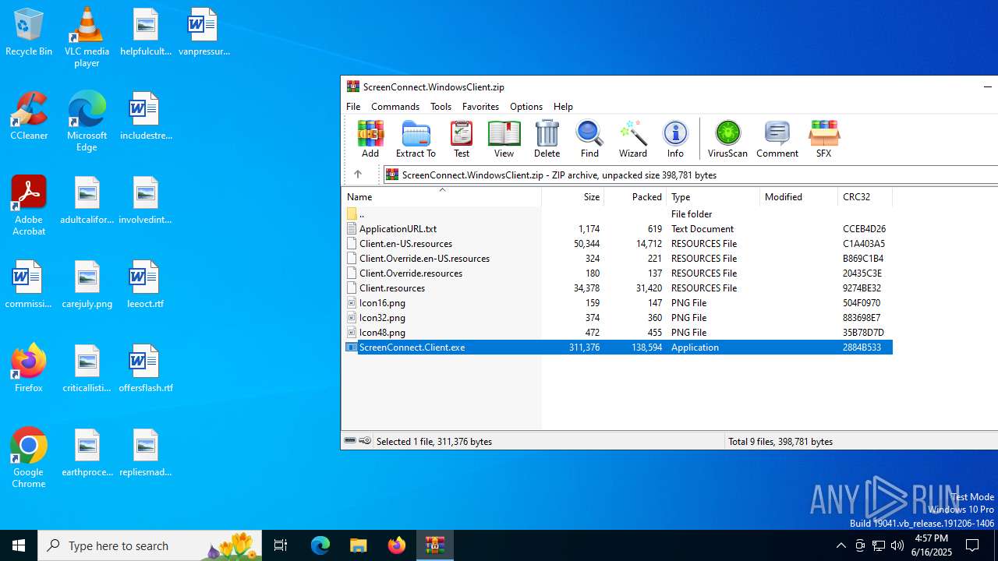This screenshot has width=998, height=561.
Task: Run VirusScan from the toolbar
Action: pyautogui.click(x=727, y=139)
